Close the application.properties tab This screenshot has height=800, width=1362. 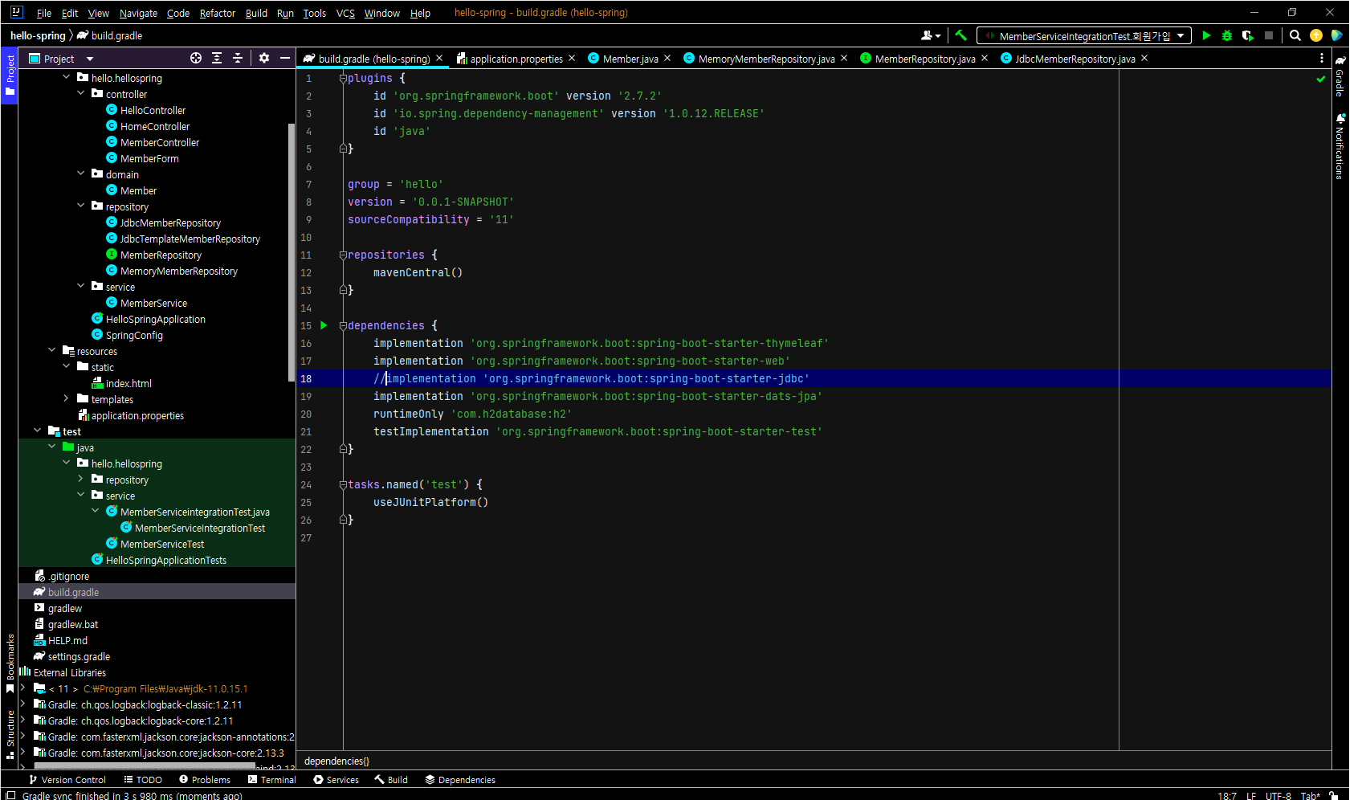(x=572, y=58)
